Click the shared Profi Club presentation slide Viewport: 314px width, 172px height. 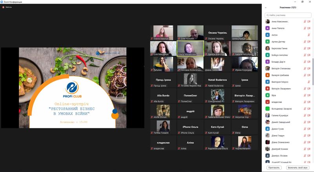coord(73,88)
